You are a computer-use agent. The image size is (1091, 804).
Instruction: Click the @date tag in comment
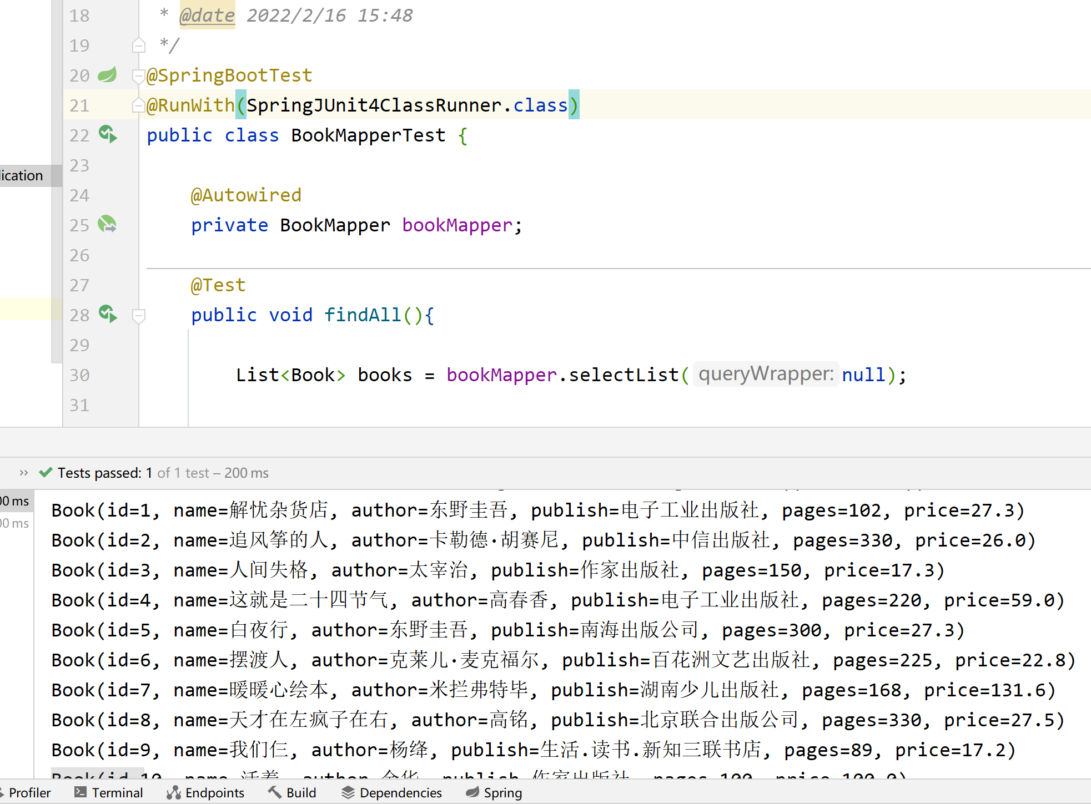point(207,16)
